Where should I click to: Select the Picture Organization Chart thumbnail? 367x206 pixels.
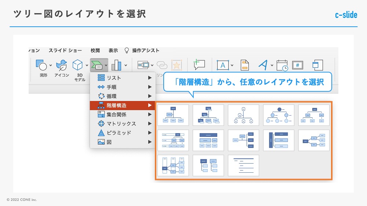click(208, 115)
